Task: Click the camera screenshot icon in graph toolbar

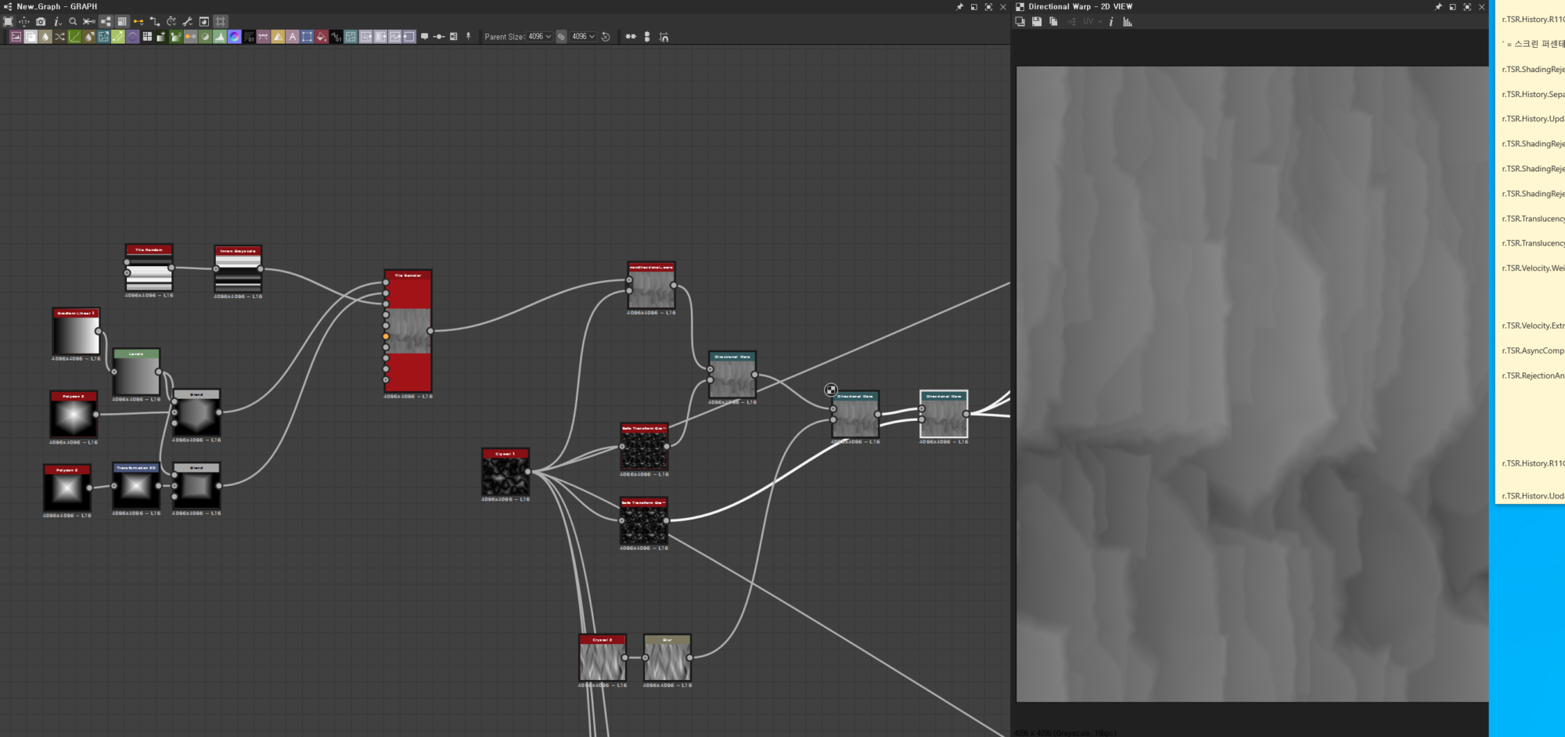Action: pyautogui.click(x=41, y=22)
